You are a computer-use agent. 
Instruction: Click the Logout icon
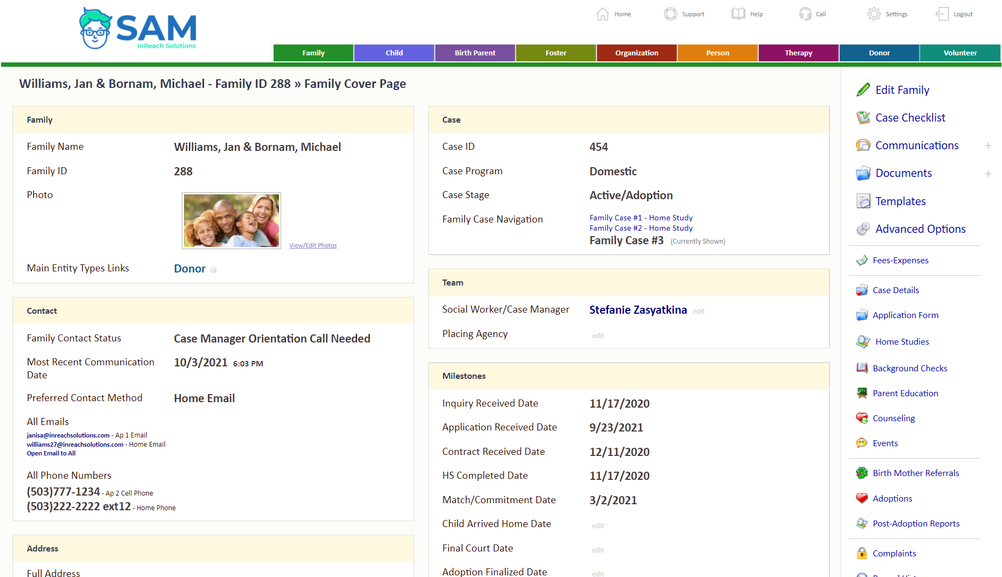(x=942, y=14)
